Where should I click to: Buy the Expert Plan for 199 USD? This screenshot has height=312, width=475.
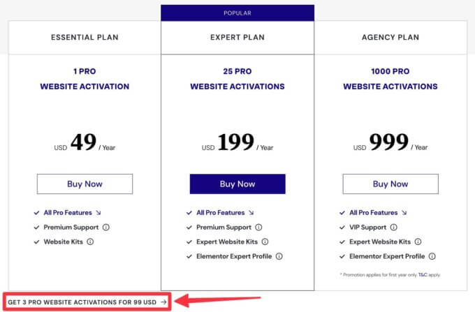click(237, 184)
